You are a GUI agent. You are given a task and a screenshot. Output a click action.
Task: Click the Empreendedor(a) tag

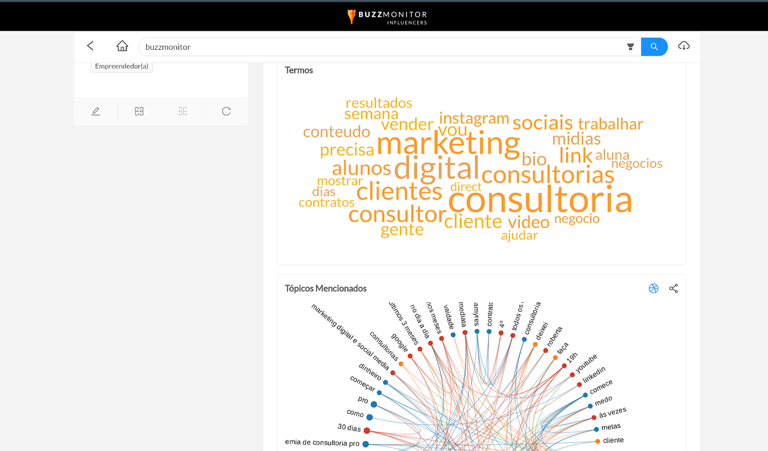pos(122,66)
